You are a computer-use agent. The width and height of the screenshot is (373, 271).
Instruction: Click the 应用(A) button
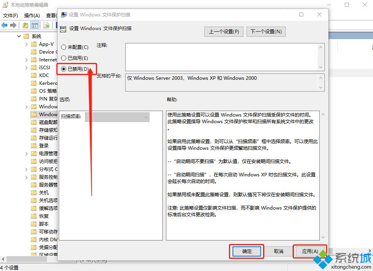[x=310, y=251]
